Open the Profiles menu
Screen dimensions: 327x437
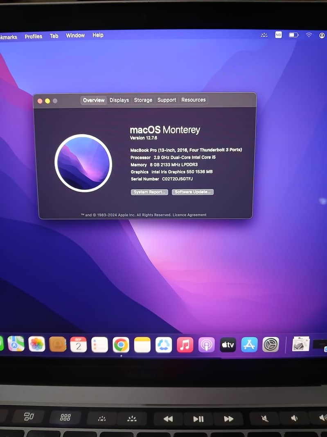pos(34,36)
